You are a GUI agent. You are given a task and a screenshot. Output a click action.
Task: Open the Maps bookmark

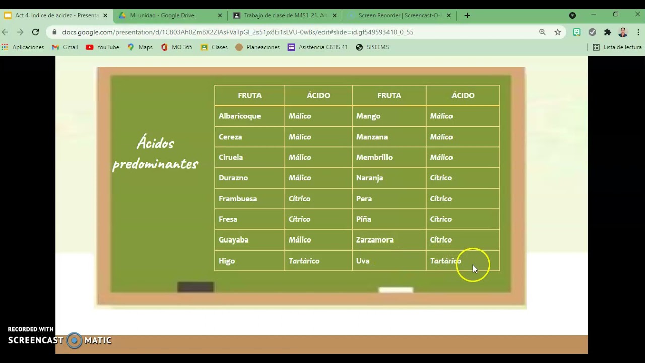pos(140,47)
